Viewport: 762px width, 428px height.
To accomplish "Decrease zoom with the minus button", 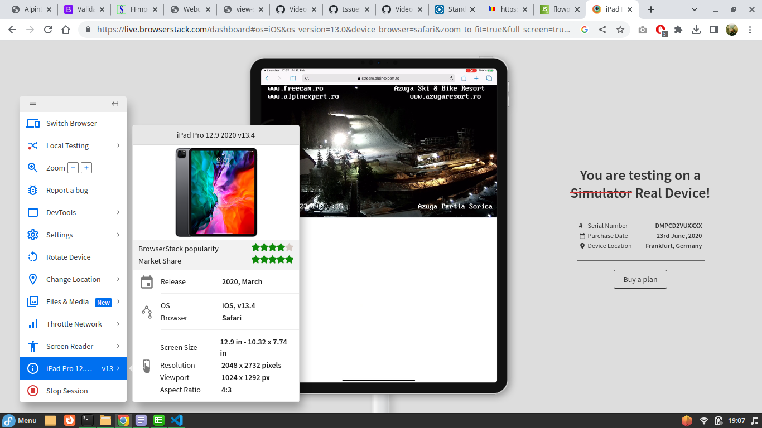I will pos(73,168).
